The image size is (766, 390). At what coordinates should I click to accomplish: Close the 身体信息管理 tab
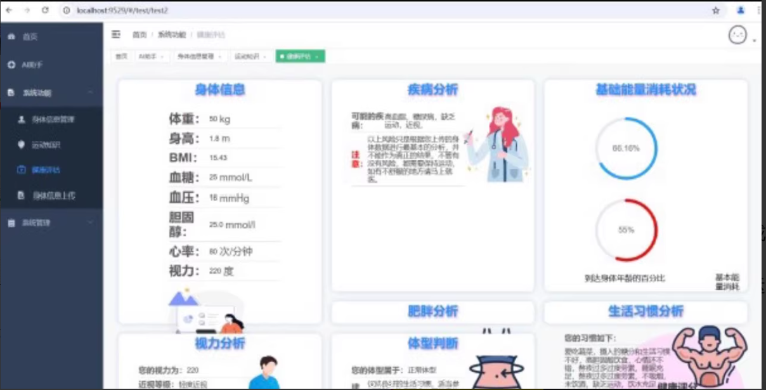coord(219,57)
